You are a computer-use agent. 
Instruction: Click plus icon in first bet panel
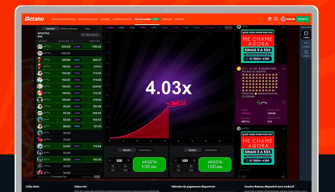tap(128, 161)
